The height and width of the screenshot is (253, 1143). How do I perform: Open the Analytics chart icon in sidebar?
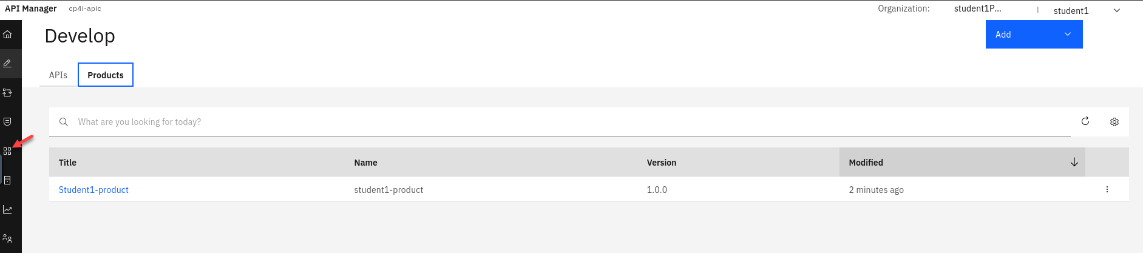[8, 209]
